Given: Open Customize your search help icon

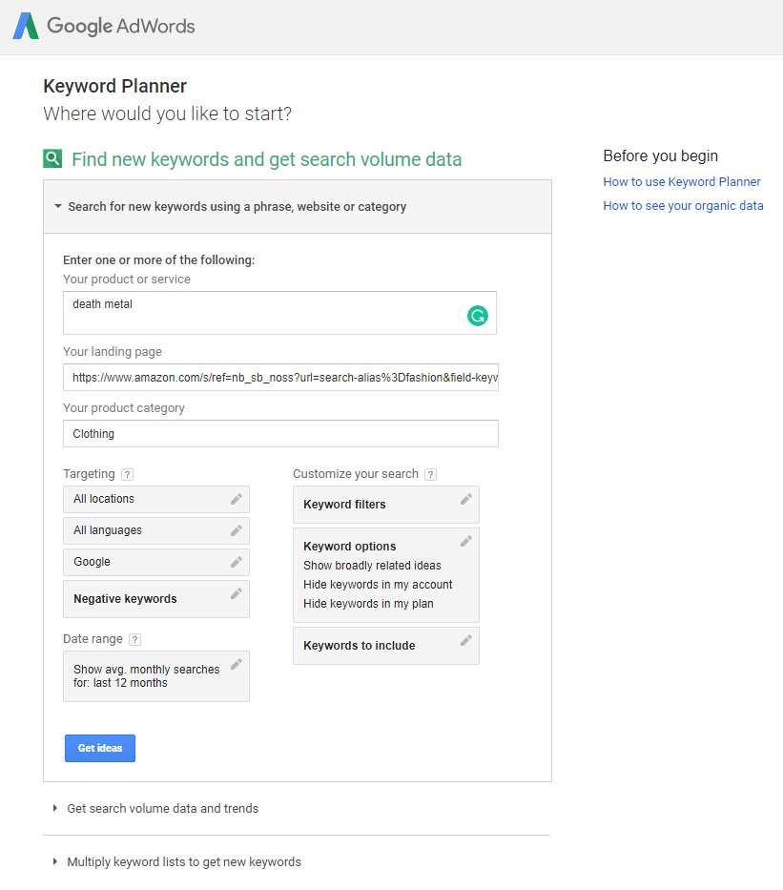Looking at the screenshot, I should (431, 474).
